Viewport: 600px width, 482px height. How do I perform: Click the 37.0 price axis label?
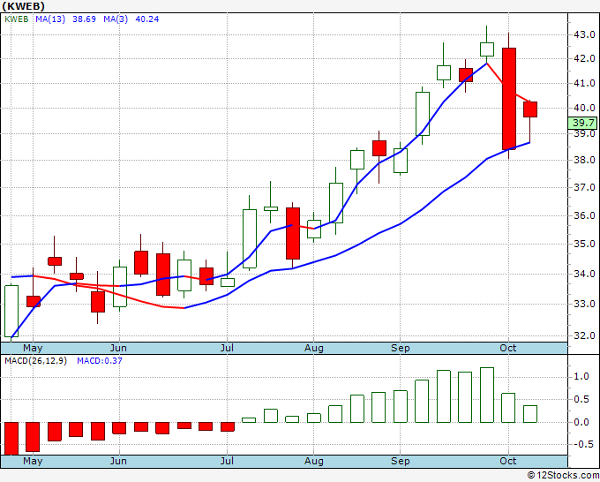584,188
